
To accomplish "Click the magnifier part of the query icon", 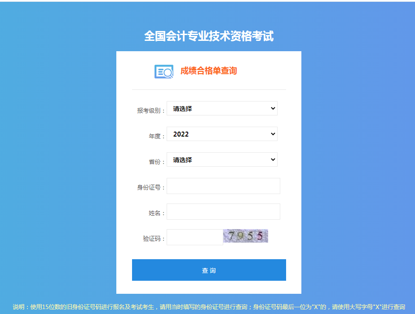I will tap(169, 73).
